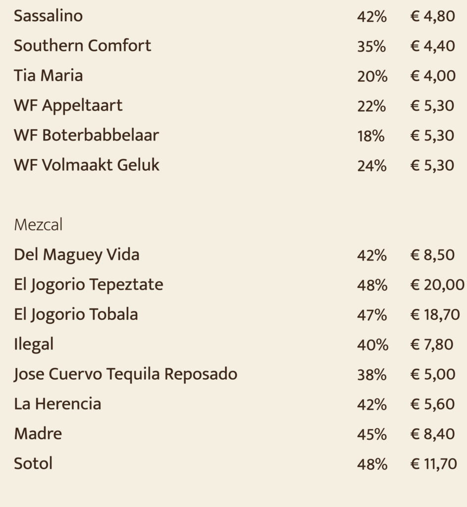
Task: Select the Madre mezcal entry
Action: click(38, 434)
